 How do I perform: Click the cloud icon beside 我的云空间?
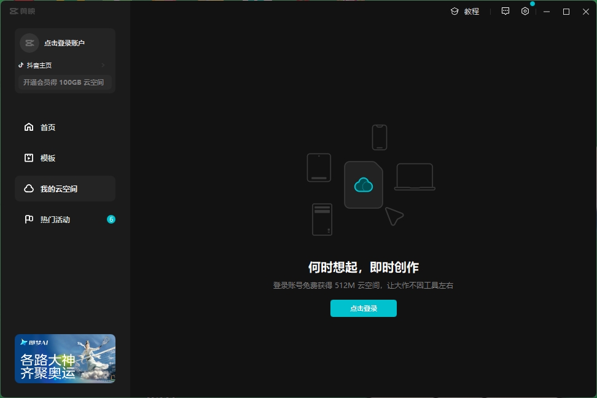tap(29, 189)
